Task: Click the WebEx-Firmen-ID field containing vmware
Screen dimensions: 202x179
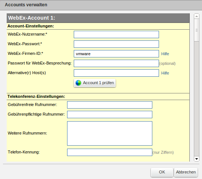Action: click(116, 54)
